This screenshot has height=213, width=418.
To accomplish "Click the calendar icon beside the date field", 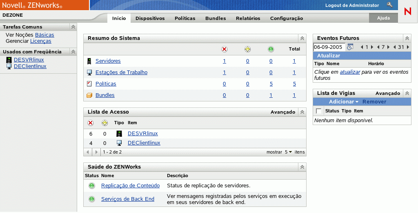I will (x=350, y=47).
